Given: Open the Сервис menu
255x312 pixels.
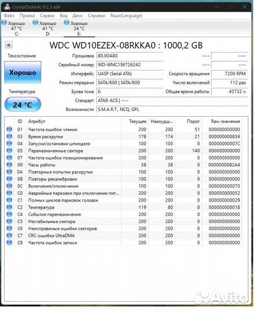Looking at the screenshot, I should [x=47, y=16].
